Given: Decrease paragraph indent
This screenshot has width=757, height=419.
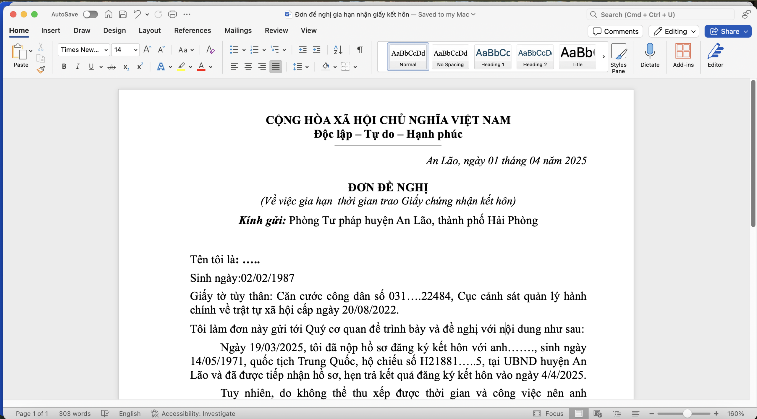Looking at the screenshot, I should [303, 49].
